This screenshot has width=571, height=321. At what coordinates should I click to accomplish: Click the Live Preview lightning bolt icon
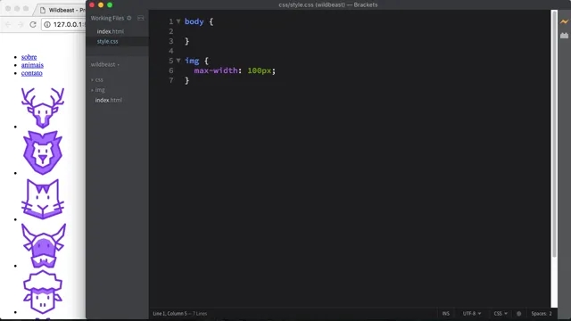pyautogui.click(x=564, y=21)
